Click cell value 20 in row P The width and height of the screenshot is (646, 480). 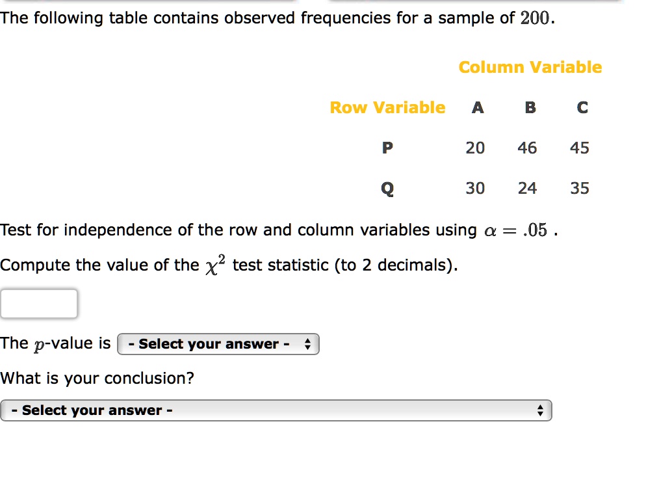point(475,148)
